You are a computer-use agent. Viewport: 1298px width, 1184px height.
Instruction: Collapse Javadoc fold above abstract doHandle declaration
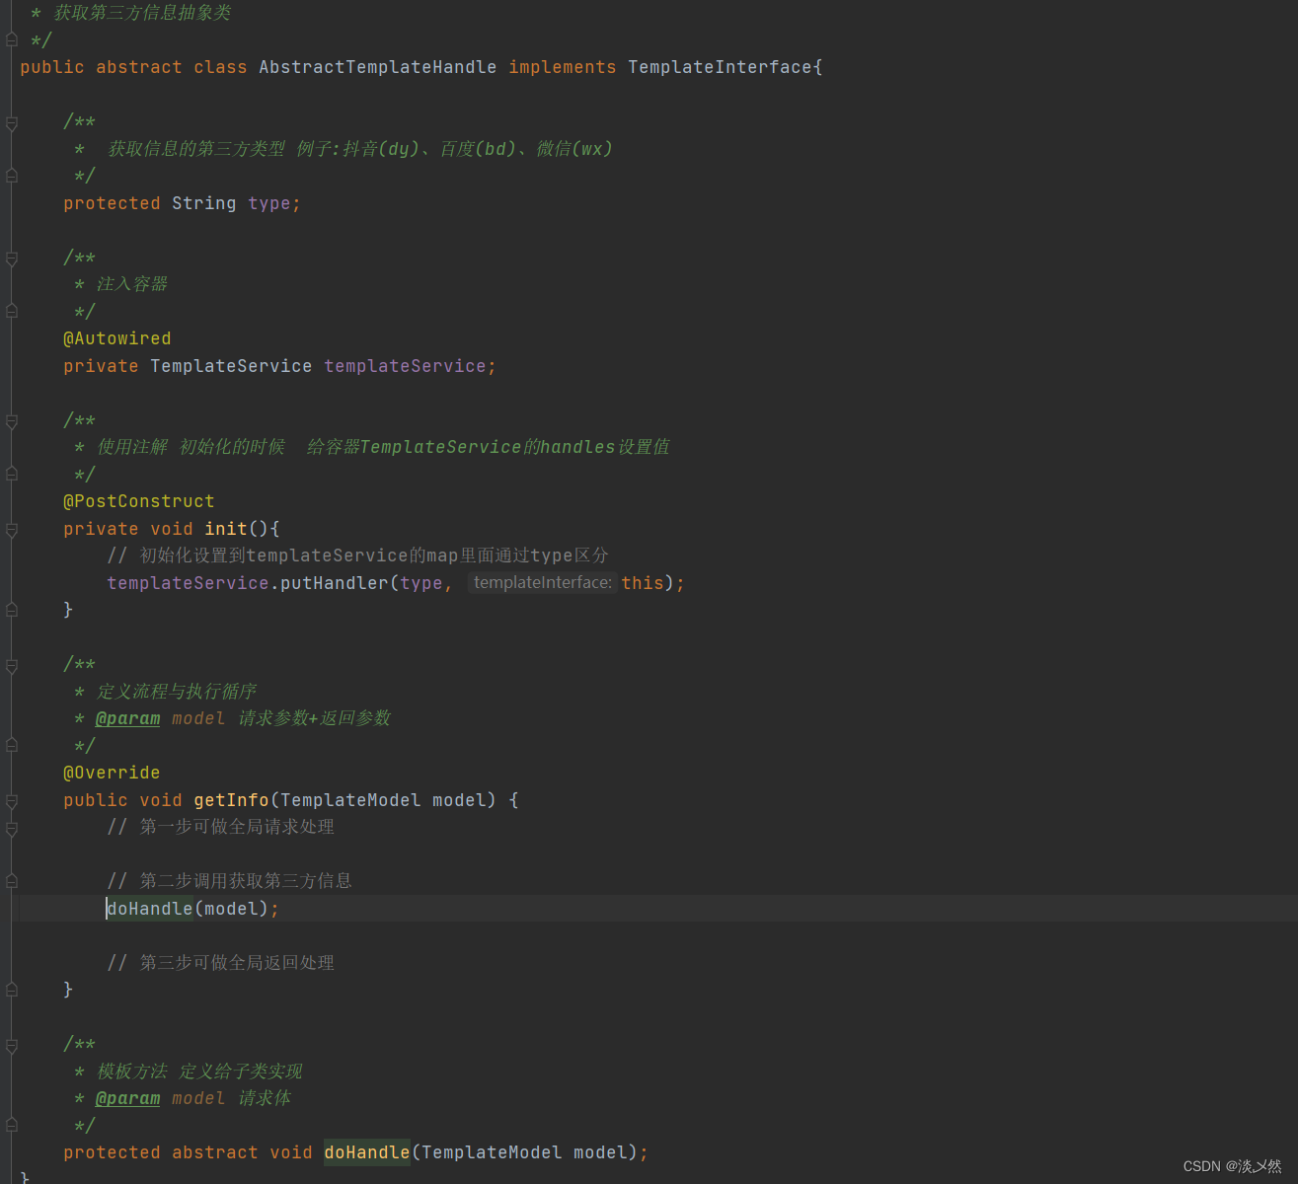click(12, 1046)
